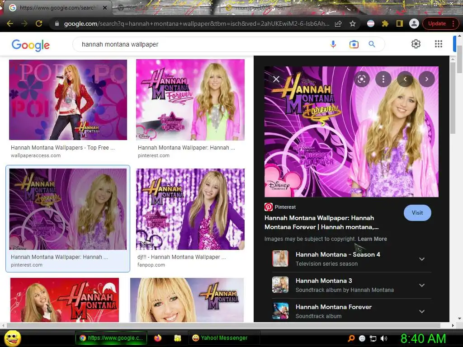Open the 'Hannah Montana Wallpaper: Hannah Montana Forever' title link
This screenshot has width=463, height=347.
pyautogui.click(x=321, y=222)
